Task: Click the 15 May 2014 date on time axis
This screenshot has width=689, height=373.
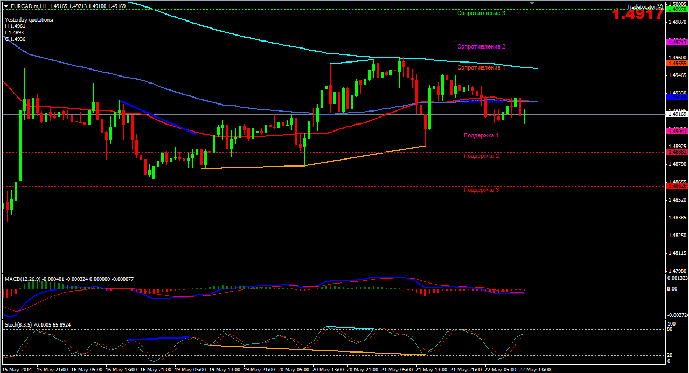Action: pos(17,369)
